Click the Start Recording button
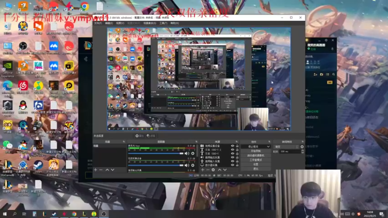This screenshot has width=388, height=218. (x=256, y=151)
